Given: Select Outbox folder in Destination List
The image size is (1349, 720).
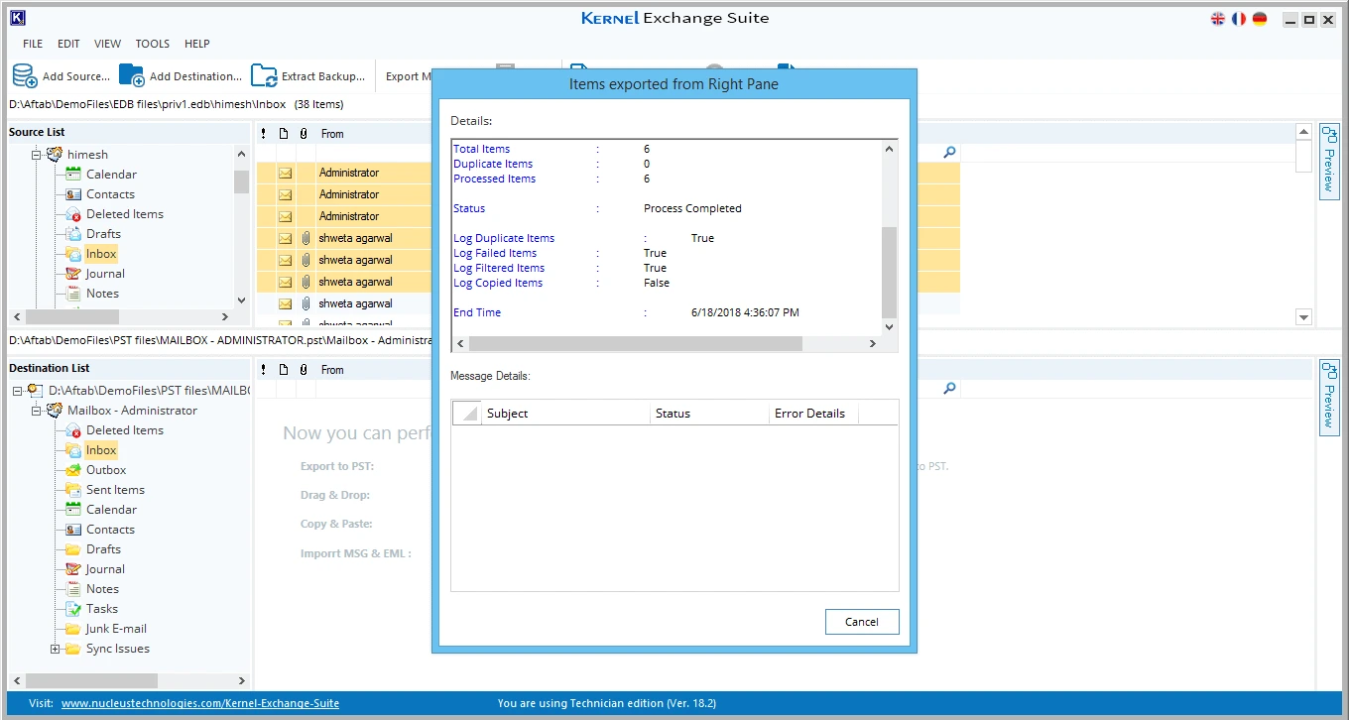Looking at the screenshot, I should pyautogui.click(x=106, y=470).
